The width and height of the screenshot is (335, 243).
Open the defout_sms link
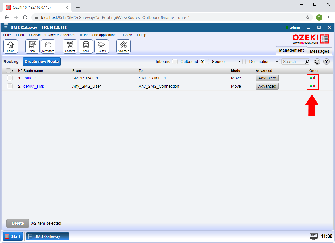pos(34,86)
